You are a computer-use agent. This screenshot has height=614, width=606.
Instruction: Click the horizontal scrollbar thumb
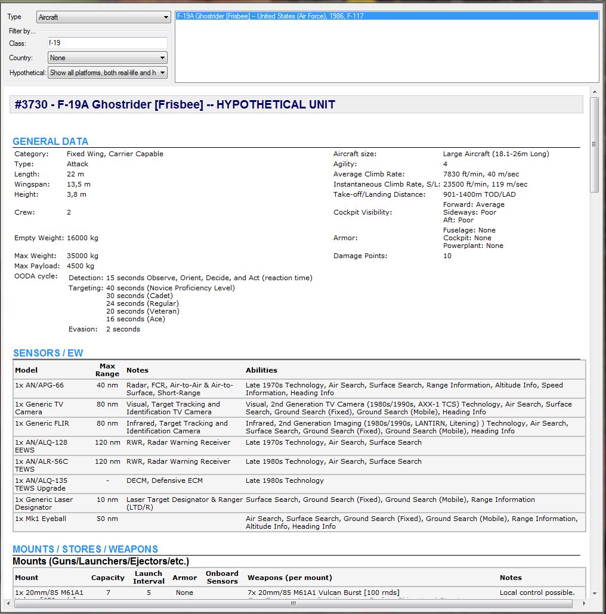point(294,603)
